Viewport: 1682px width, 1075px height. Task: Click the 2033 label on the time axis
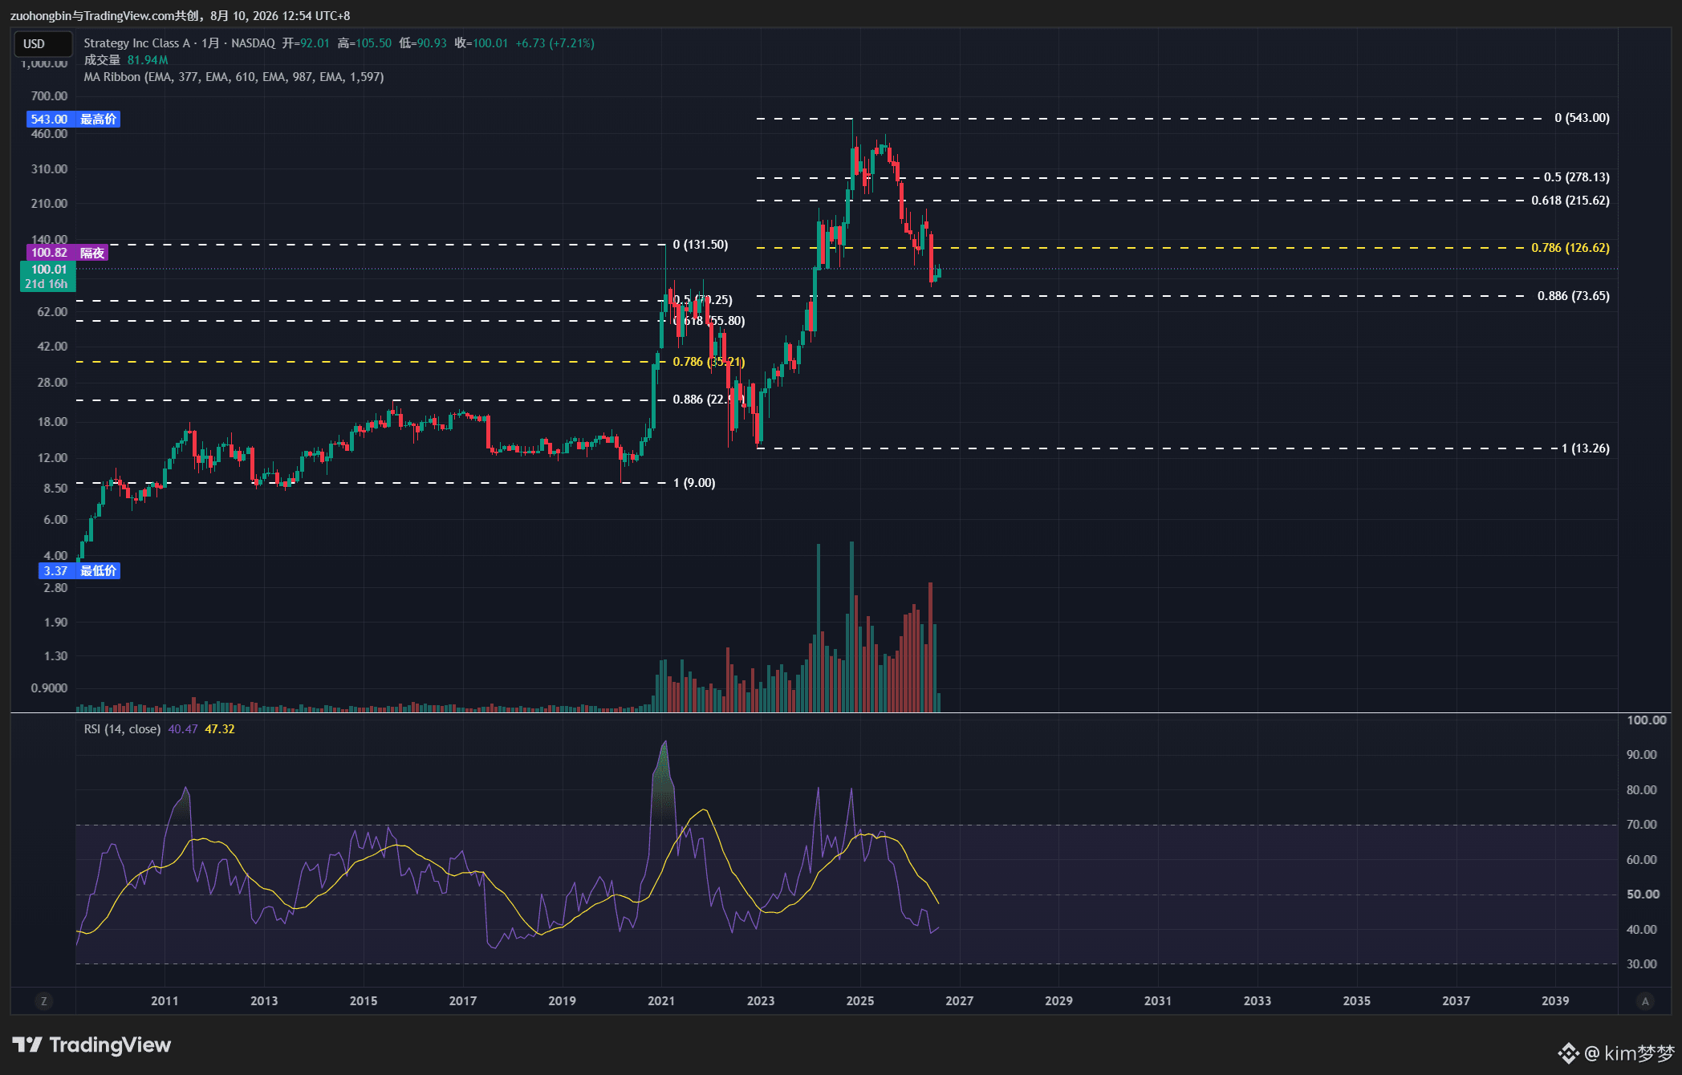(1257, 1001)
